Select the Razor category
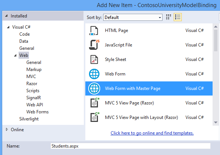The image size is (220, 155). click(32, 84)
